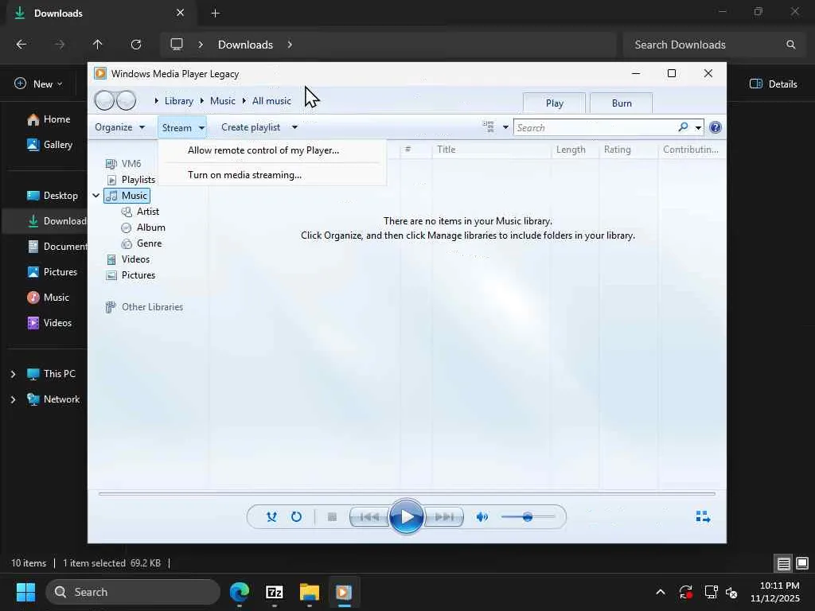Screen dimensions: 815x611
Task: Open Create playlist dropdown arrow
Action: (x=294, y=127)
